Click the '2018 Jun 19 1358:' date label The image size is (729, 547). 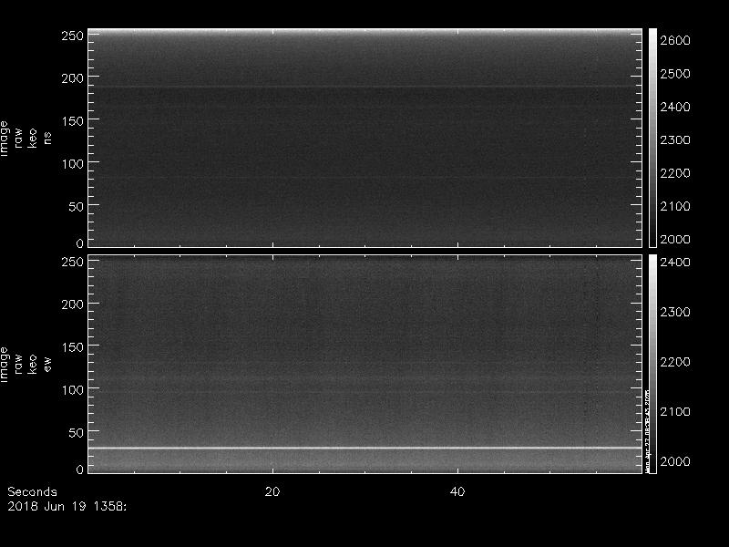tap(67, 507)
